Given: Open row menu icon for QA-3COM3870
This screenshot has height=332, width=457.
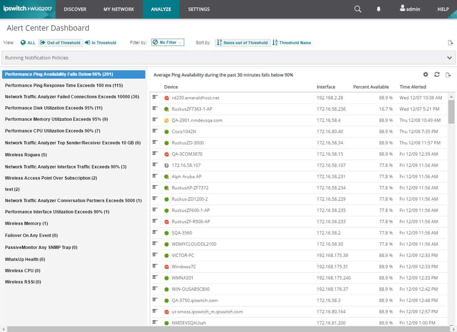Looking at the screenshot, I should pyautogui.click(x=155, y=153).
